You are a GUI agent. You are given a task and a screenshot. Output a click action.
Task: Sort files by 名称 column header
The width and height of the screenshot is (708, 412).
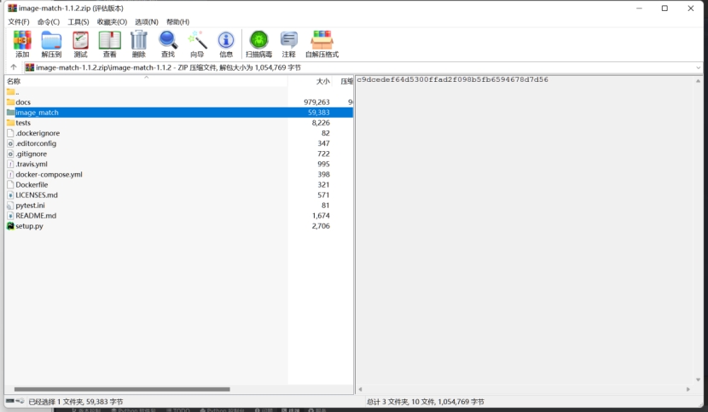pyautogui.click(x=14, y=81)
